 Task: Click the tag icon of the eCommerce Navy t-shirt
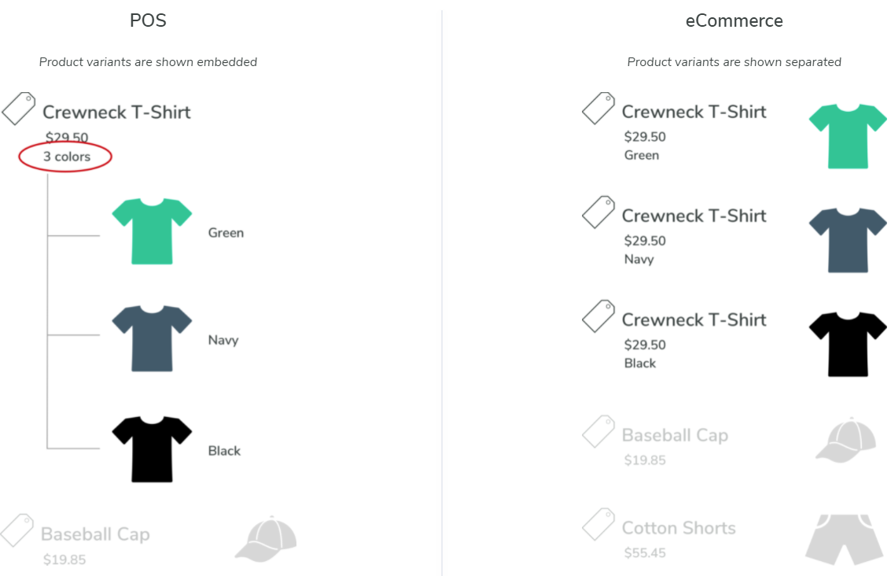(x=598, y=212)
